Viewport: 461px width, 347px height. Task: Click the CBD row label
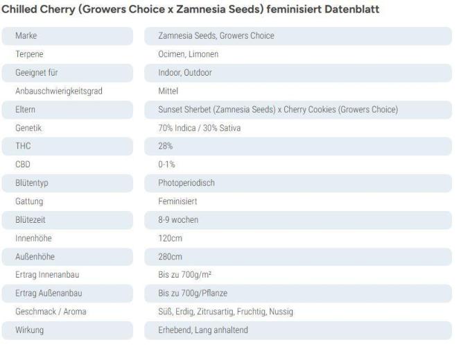pyautogui.click(x=22, y=164)
